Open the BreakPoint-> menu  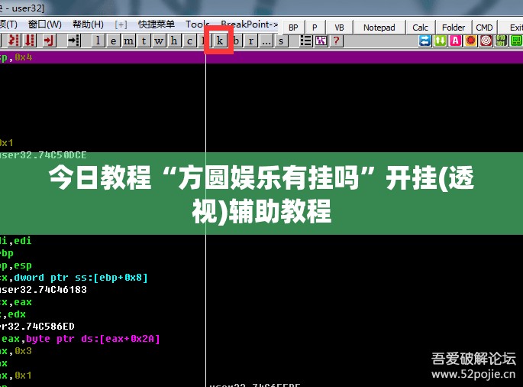[250, 24]
